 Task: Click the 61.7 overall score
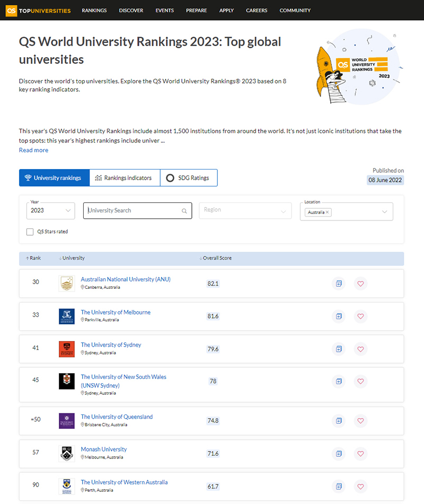pos(213,487)
